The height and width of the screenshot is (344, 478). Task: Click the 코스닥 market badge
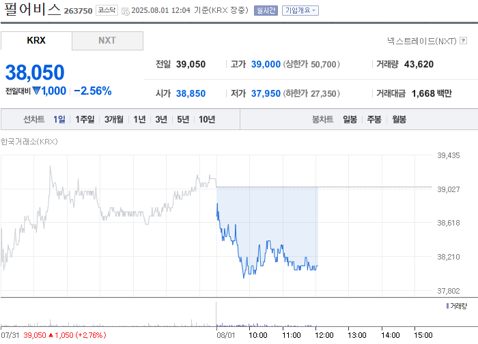[107, 10]
